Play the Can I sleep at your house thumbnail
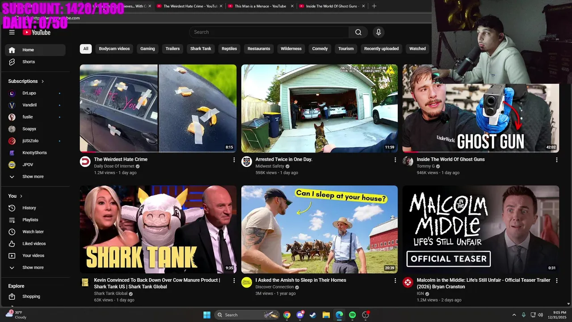This screenshot has height=322, width=572. tap(320, 229)
